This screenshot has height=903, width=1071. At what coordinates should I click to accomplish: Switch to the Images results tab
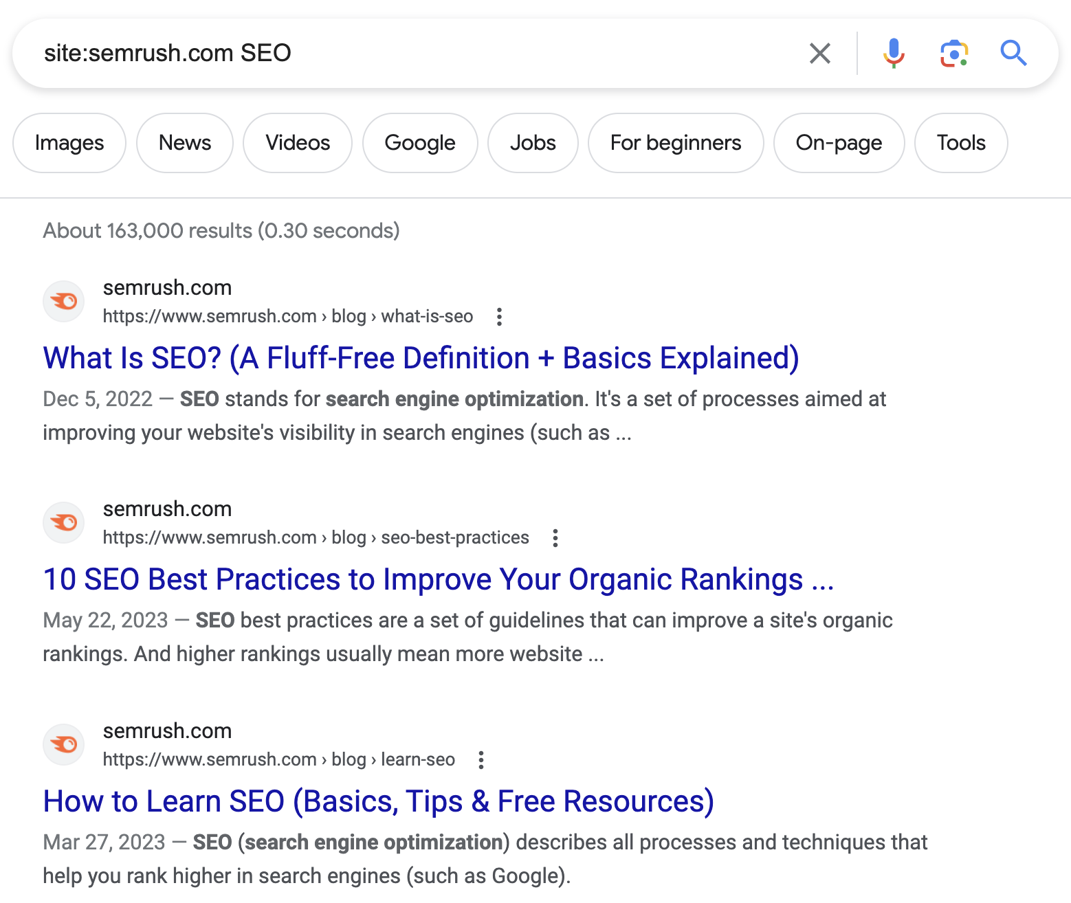(x=69, y=143)
